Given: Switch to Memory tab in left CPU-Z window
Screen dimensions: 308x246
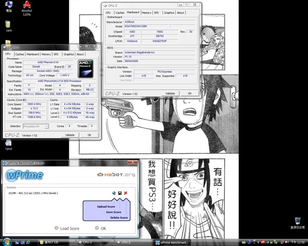Looking at the screenshot, I should click(x=46, y=54).
